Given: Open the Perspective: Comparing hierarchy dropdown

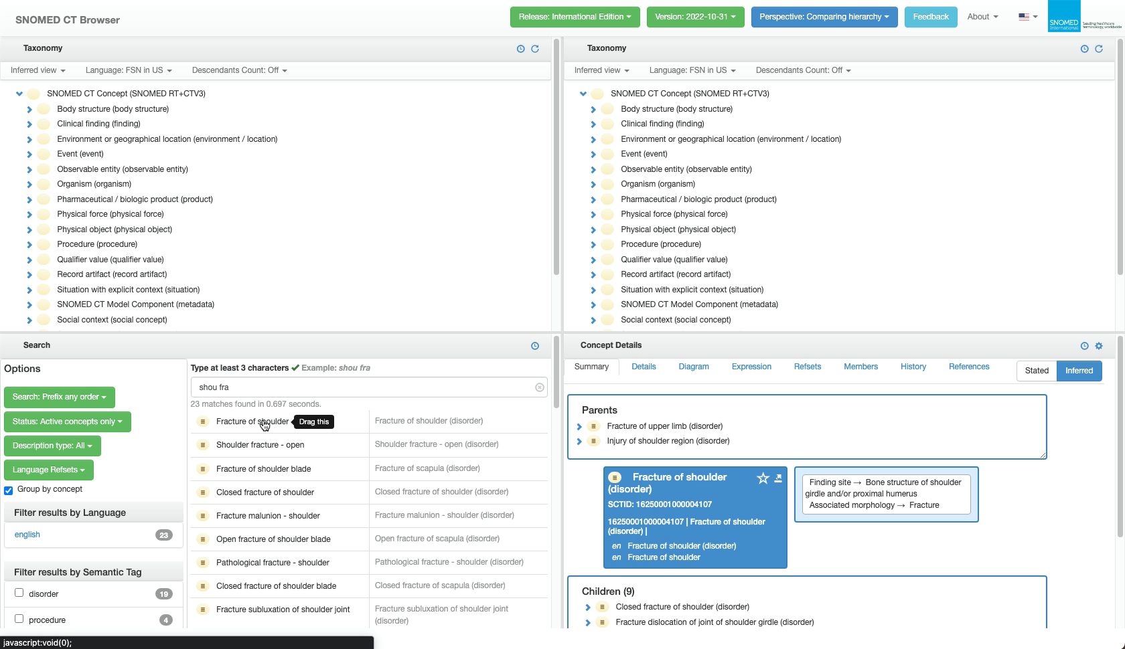Looking at the screenshot, I should tap(824, 17).
